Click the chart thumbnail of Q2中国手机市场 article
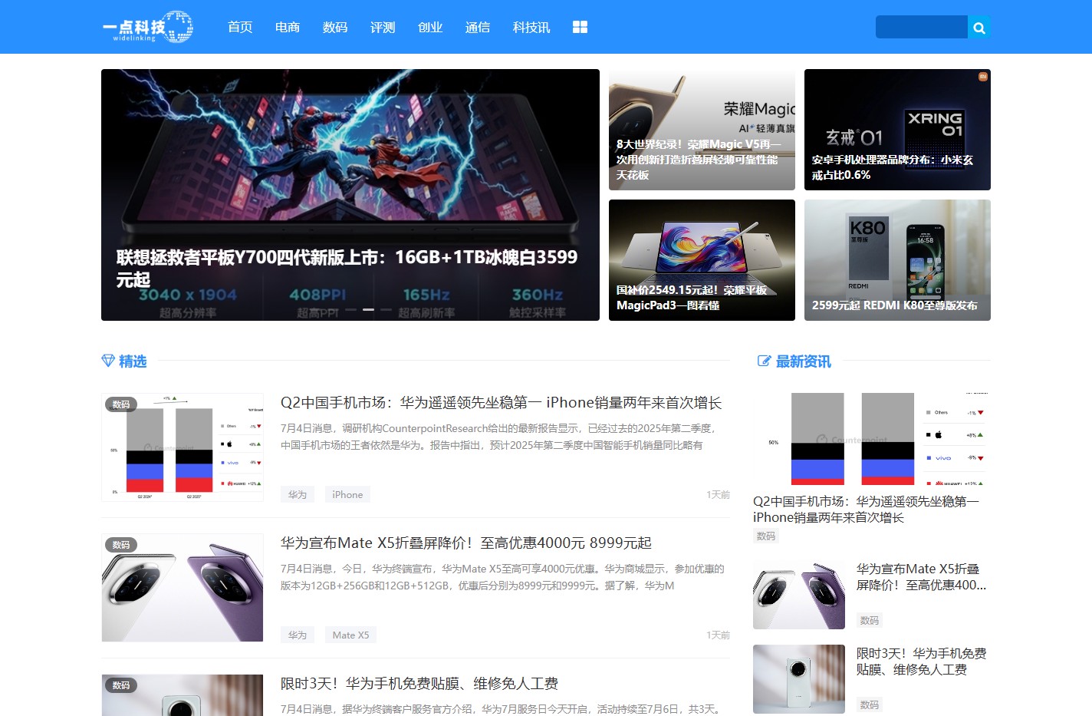 pos(183,447)
